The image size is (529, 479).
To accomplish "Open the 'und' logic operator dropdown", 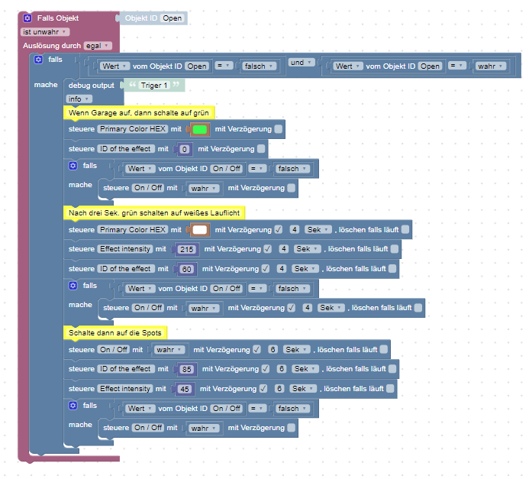I will pyautogui.click(x=302, y=63).
